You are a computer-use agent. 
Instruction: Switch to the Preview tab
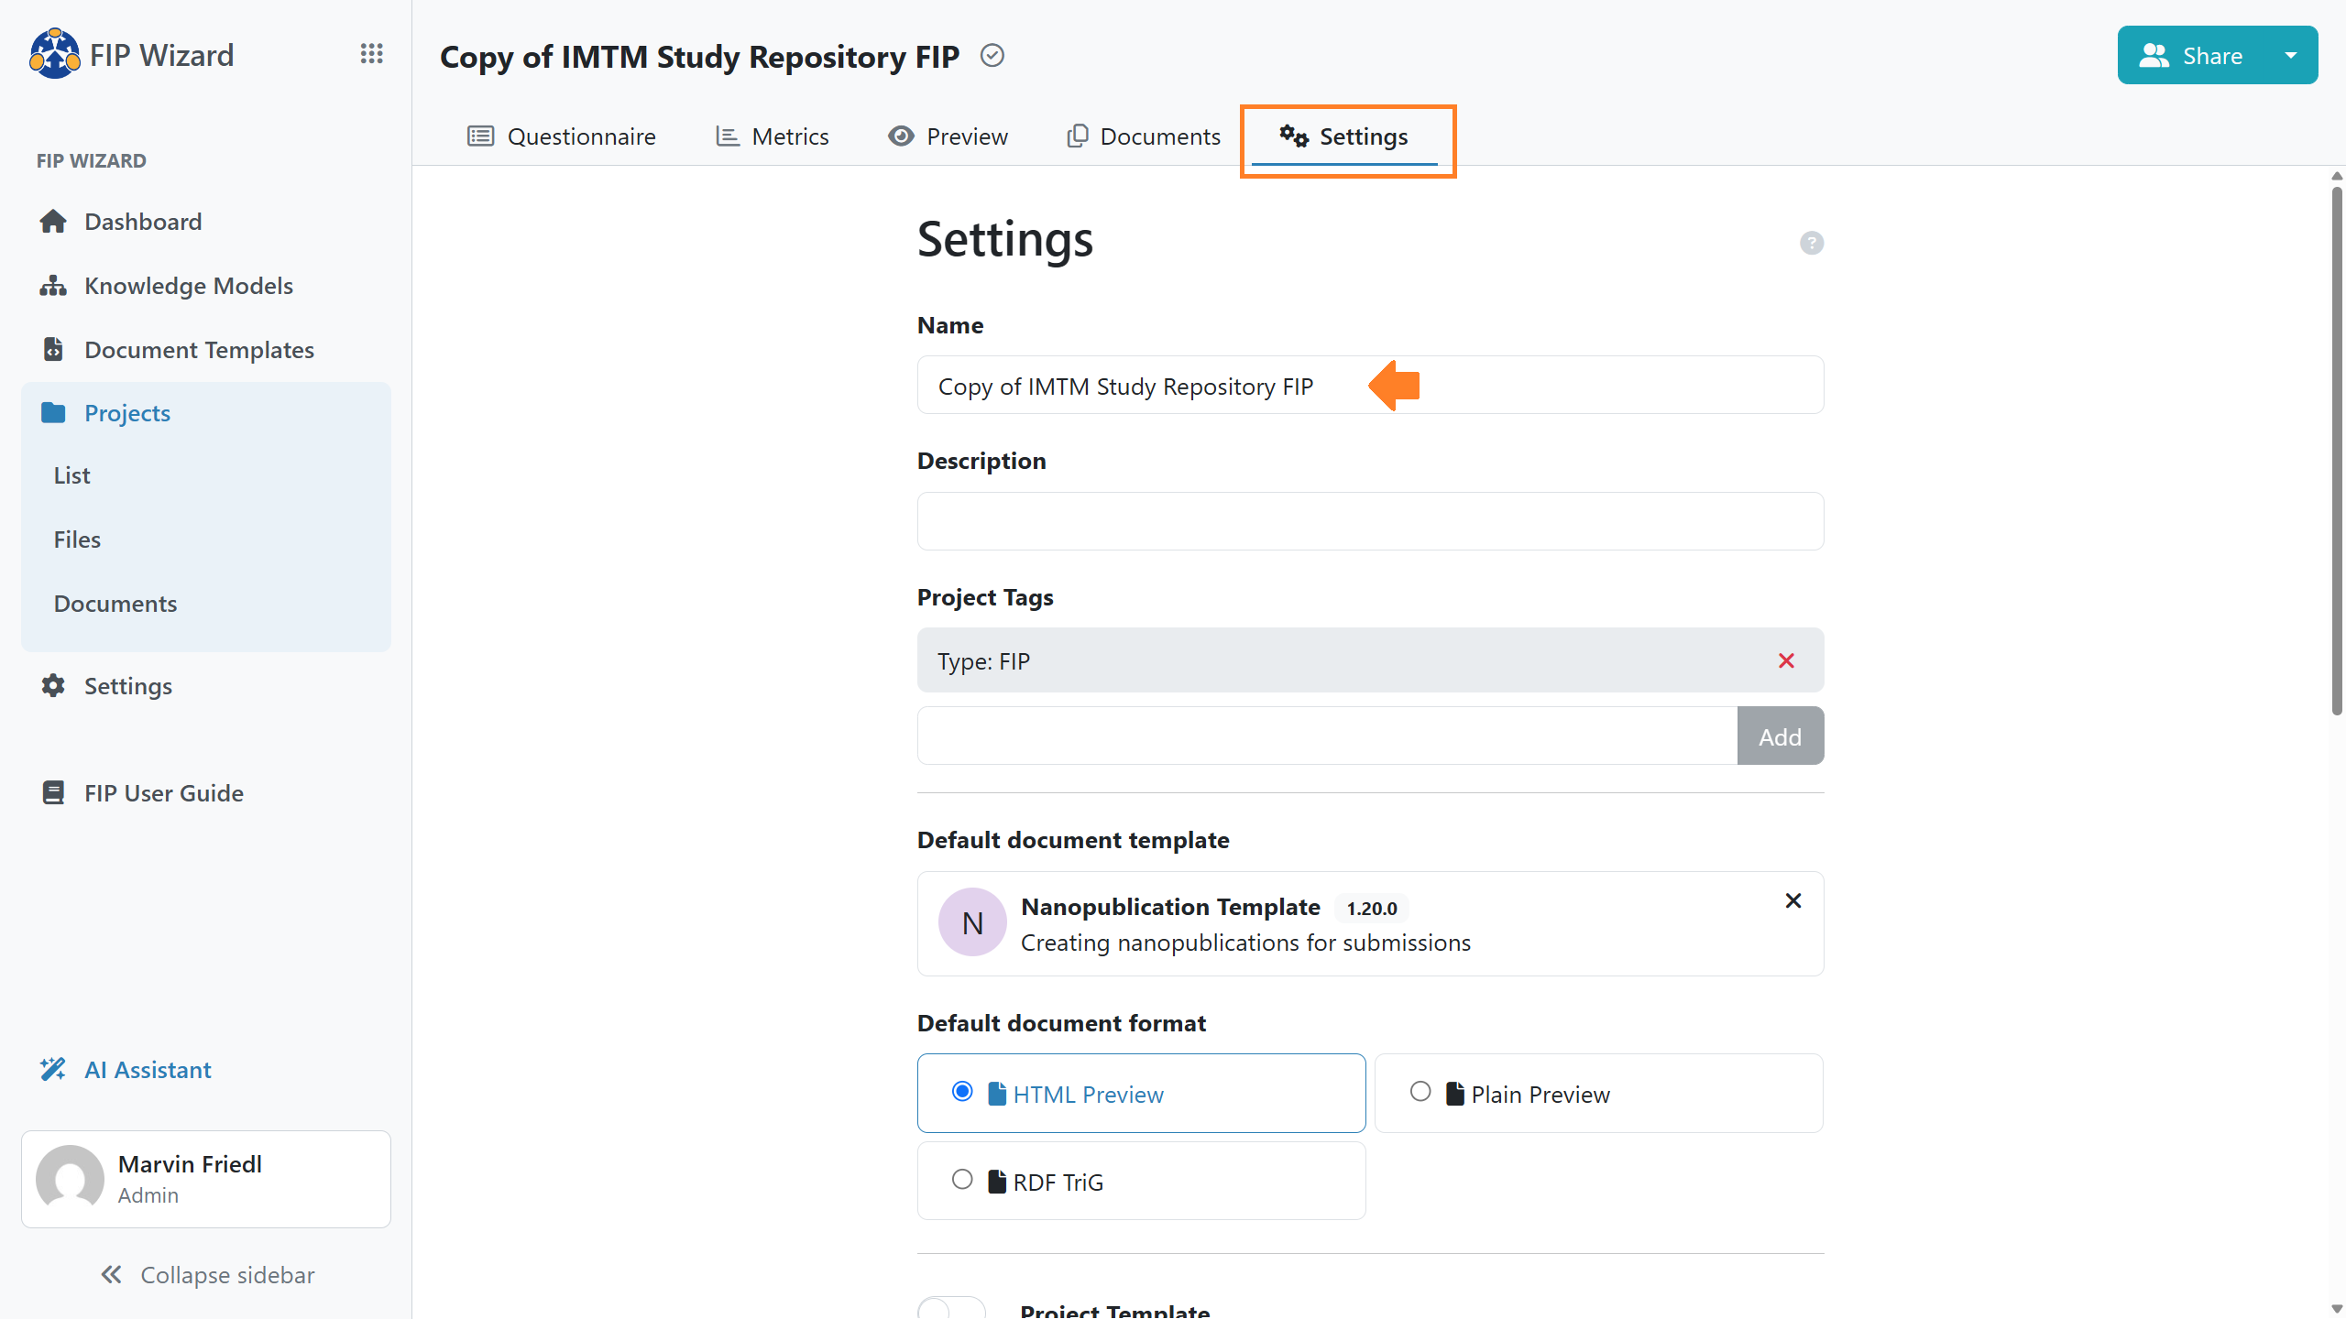(948, 136)
